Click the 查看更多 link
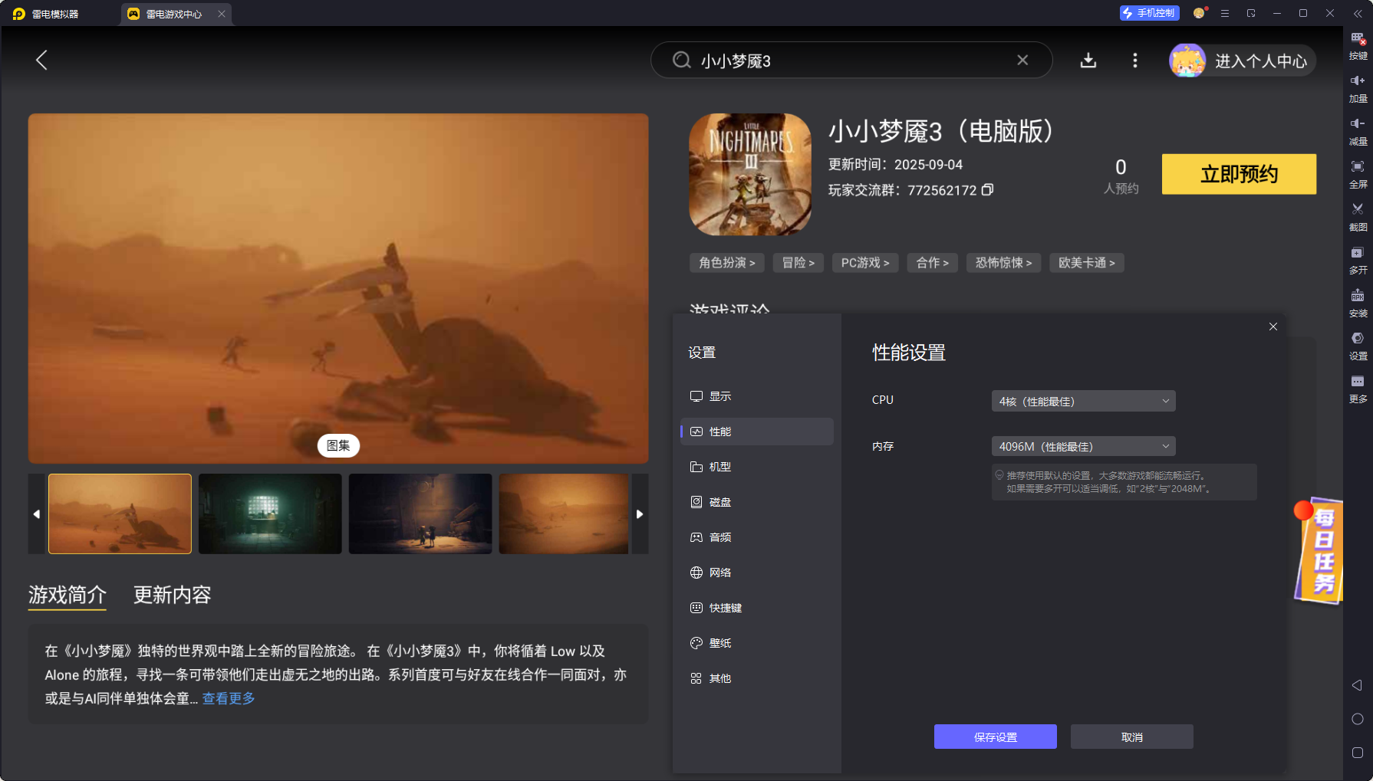Viewport: 1373px width, 781px height. click(x=229, y=698)
